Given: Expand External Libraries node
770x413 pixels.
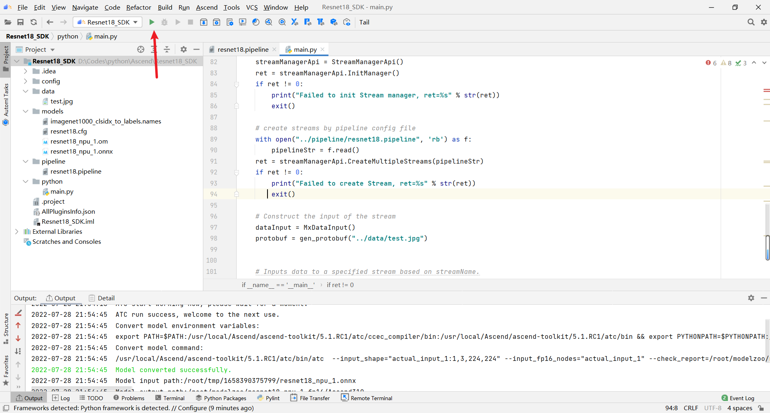Looking at the screenshot, I should (17, 231).
